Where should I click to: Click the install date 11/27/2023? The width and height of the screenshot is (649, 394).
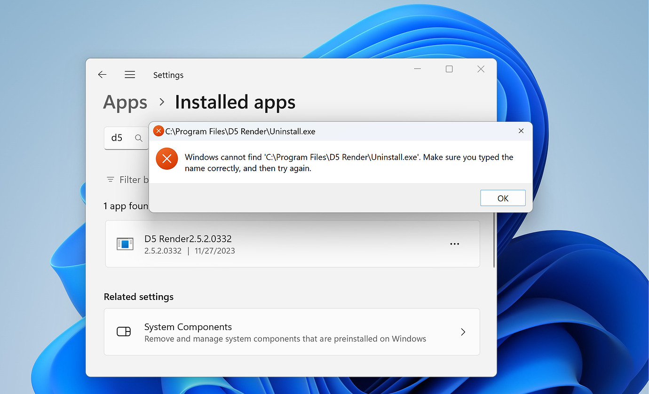point(215,251)
